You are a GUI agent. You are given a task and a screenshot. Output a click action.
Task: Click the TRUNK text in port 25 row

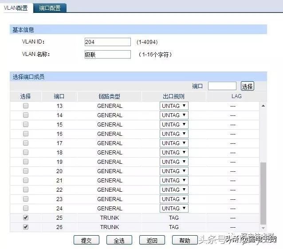110,218
